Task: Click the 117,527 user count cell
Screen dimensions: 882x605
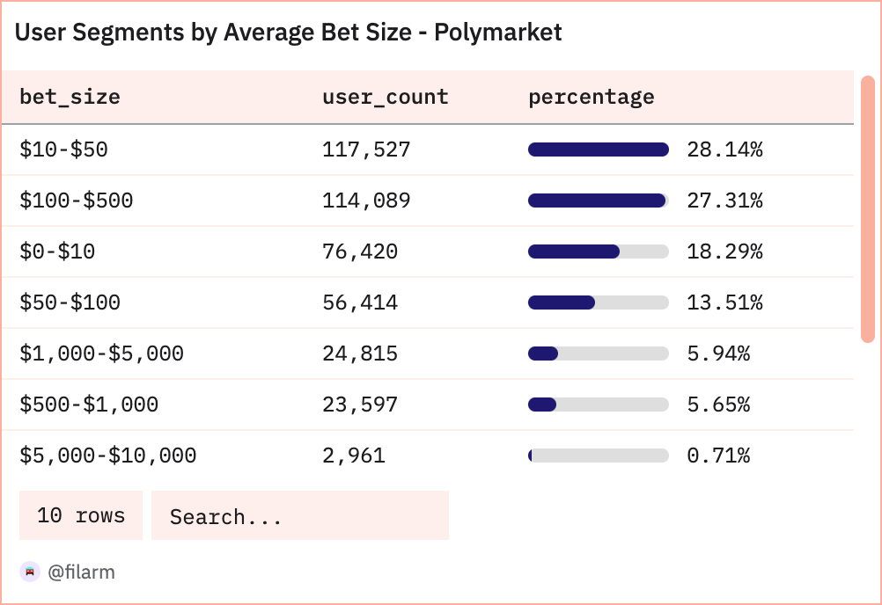Action: coord(366,149)
